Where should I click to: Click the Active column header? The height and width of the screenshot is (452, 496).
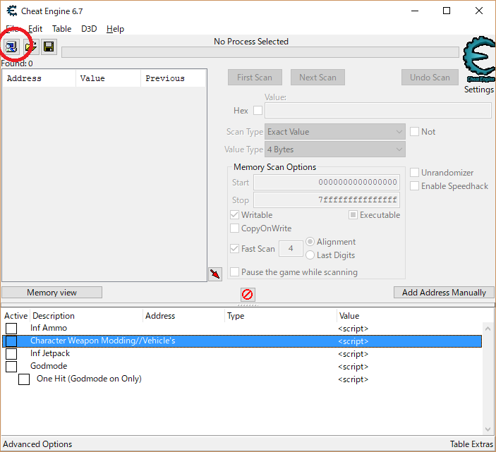click(16, 316)
